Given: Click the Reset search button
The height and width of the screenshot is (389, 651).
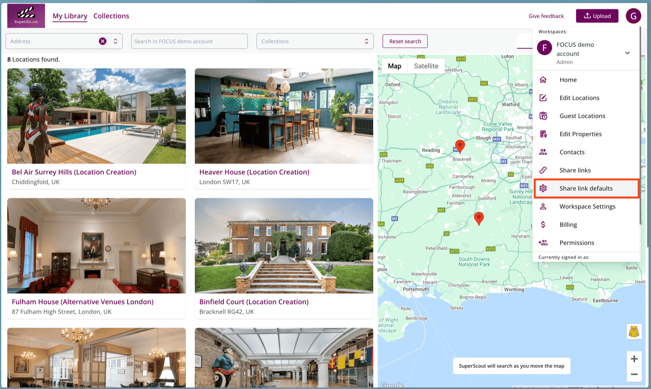Looking at the screenshot, I should [x=405, y=41].
